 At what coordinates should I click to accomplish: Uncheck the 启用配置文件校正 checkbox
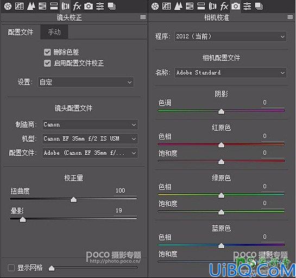pos(47,64)
